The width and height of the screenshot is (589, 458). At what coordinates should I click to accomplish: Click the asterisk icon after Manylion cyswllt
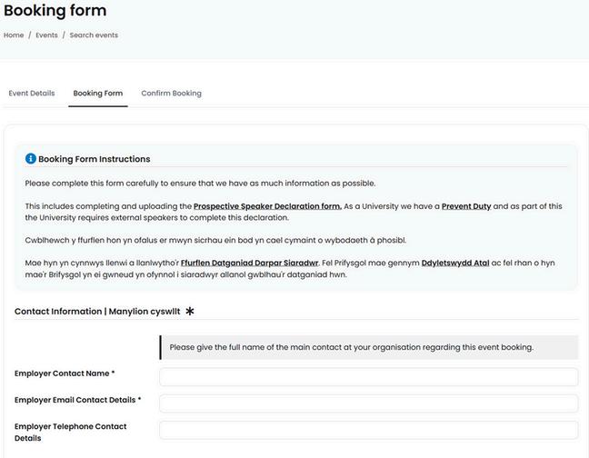189,312
